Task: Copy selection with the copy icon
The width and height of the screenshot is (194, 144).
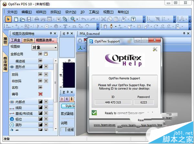Action: [x=110, y=19]
